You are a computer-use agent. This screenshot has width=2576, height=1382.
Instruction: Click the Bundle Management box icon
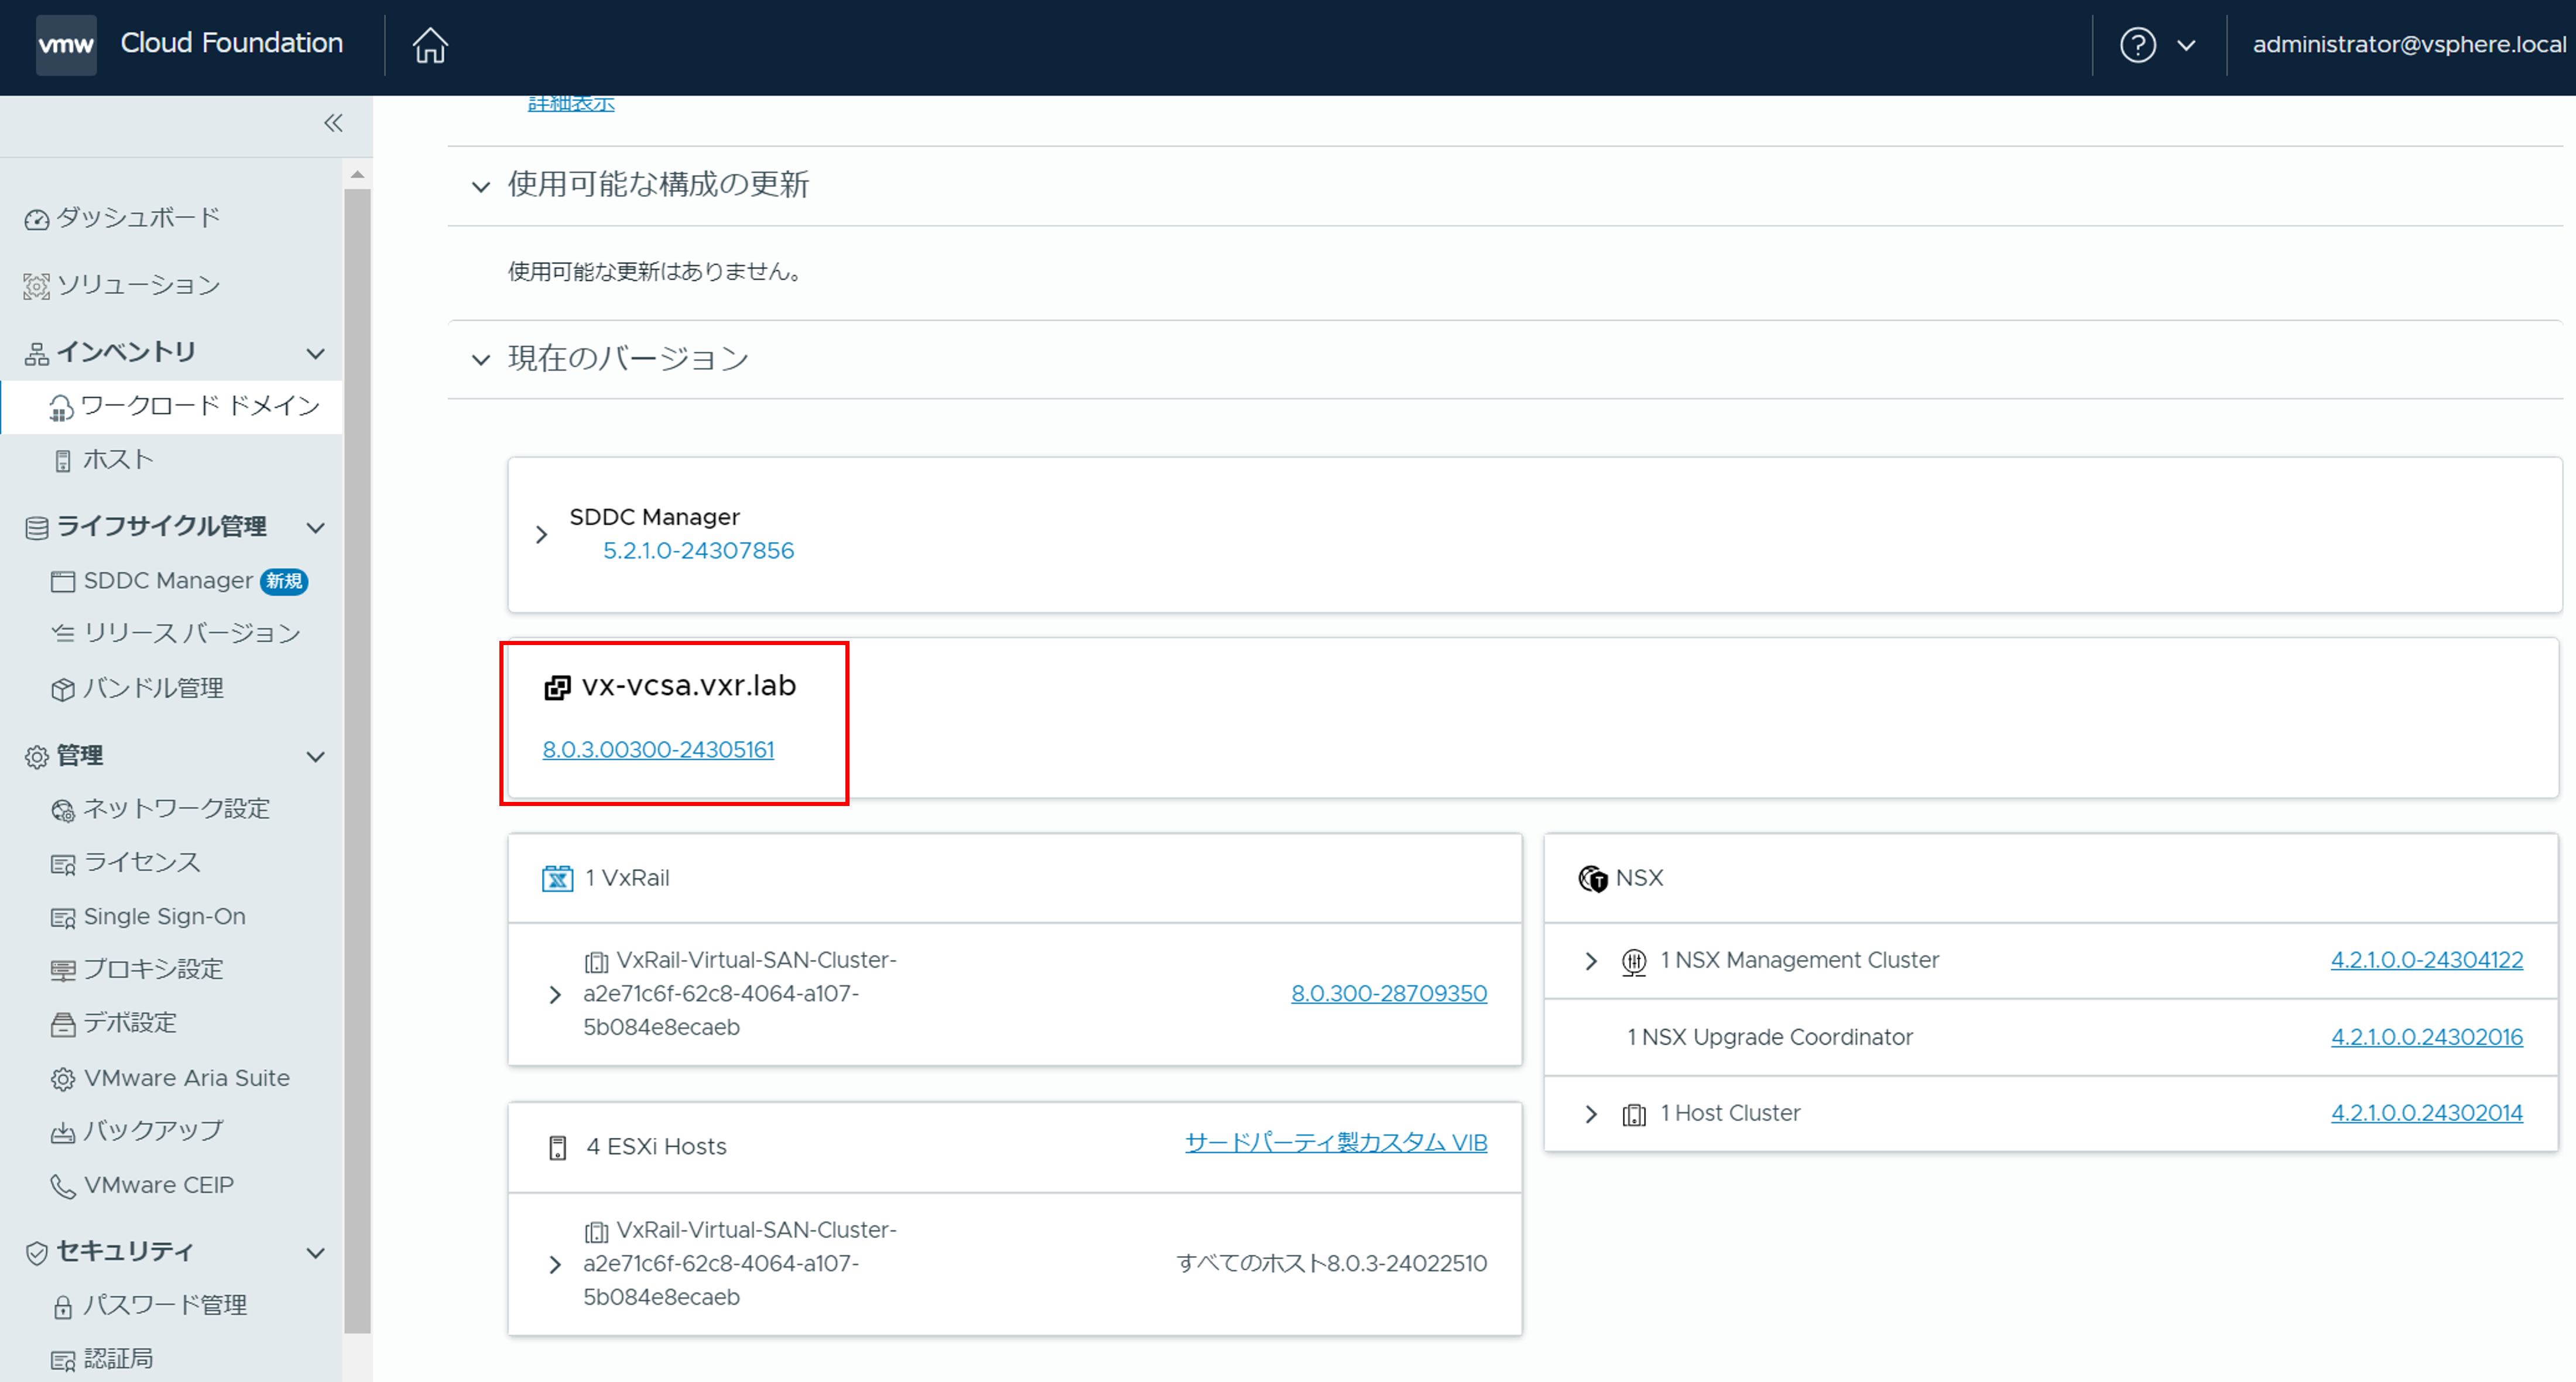[63, 689]
